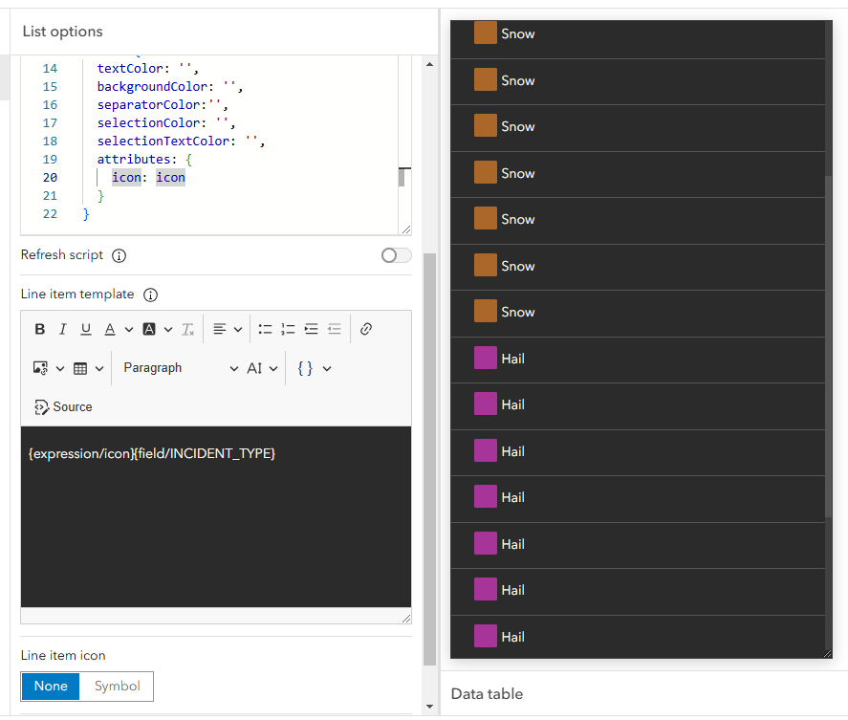
Task: Insert a bulleted list
Action: coord(265,328)
